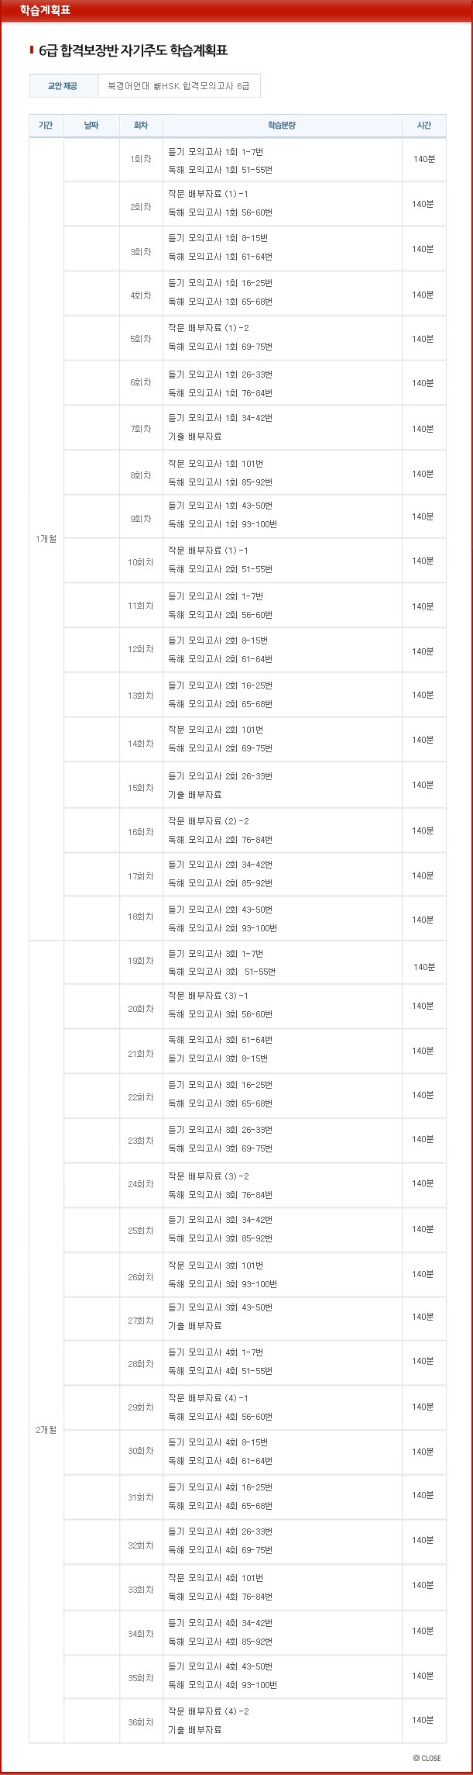Click the 기간 column header

(46, 126)
